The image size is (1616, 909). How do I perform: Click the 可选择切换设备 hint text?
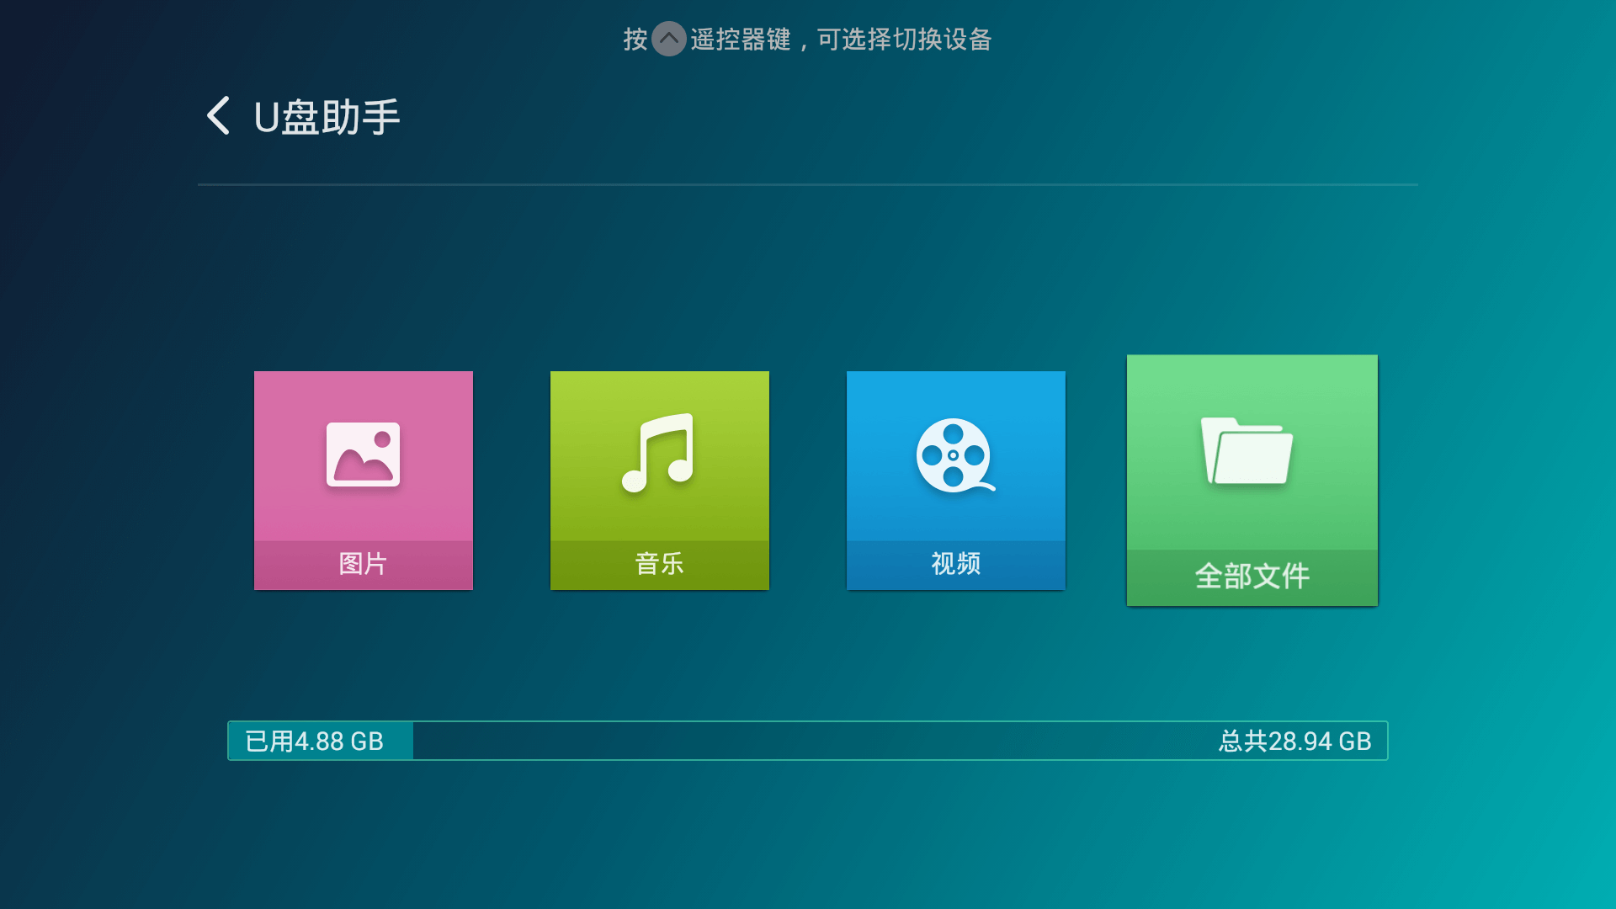click(905, 40)
